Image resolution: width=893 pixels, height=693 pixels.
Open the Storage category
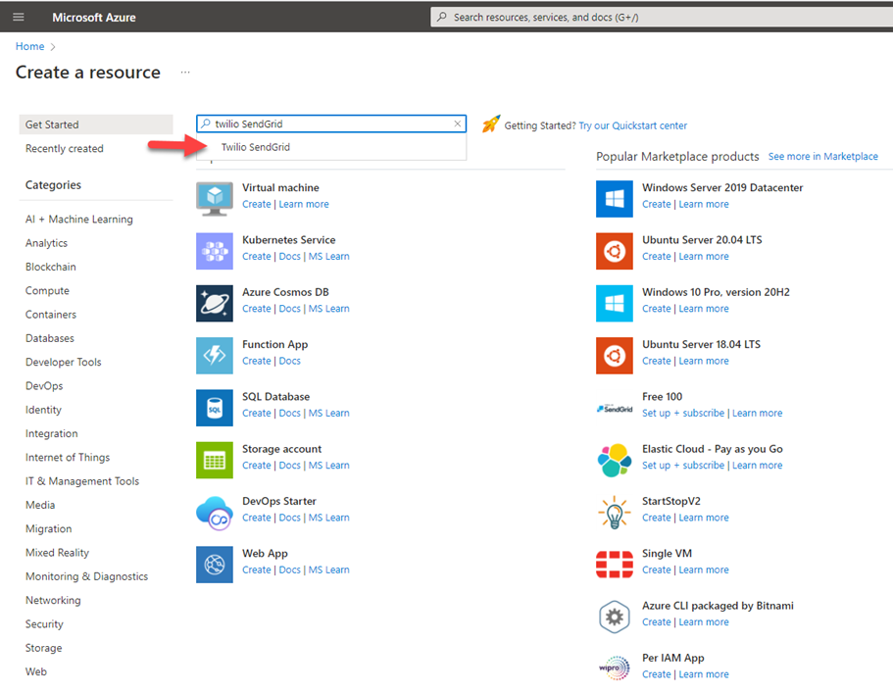click(44, 648)
